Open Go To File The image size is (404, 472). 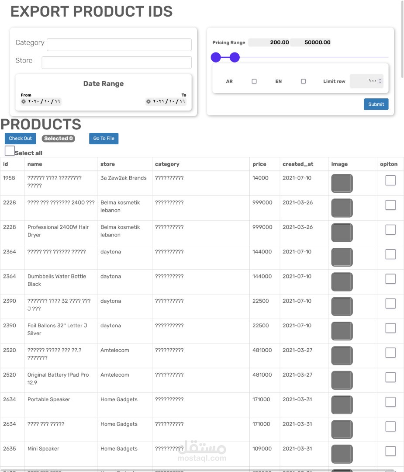[x=104, y=139]
